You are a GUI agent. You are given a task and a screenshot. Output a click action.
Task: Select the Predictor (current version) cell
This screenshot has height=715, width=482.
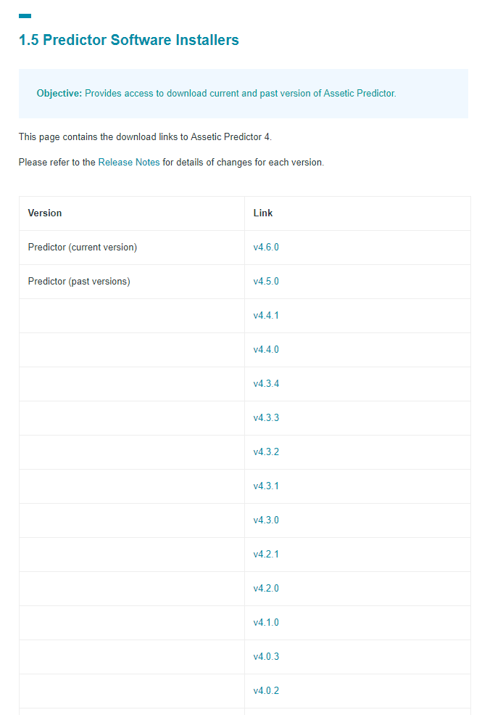point(131,247)
